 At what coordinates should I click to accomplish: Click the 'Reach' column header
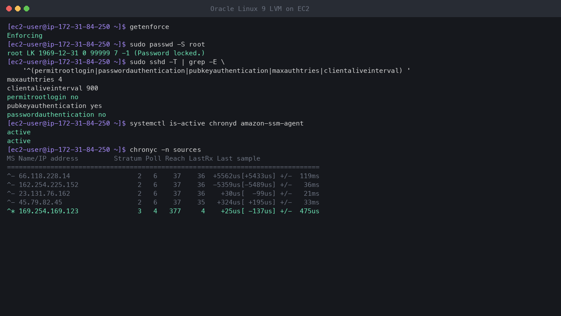(175, 158)
